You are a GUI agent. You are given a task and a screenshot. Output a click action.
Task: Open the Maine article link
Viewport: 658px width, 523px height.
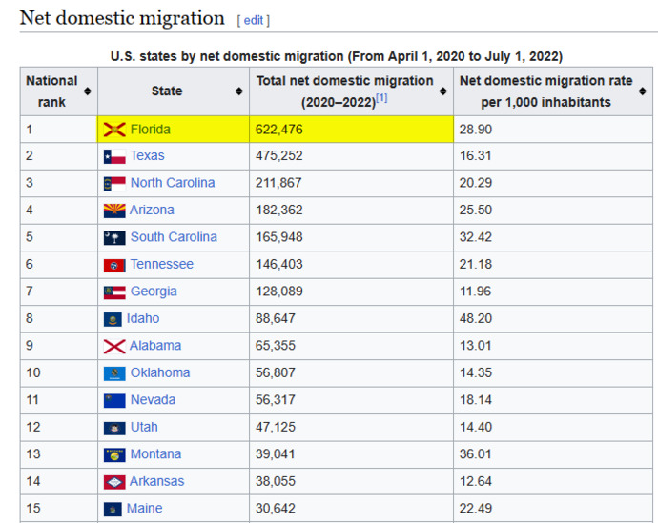click(x=144, y=508)
